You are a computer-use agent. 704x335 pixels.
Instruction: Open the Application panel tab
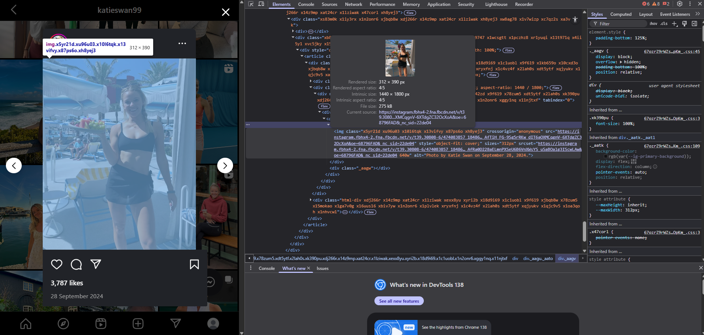click(x=439, y=4)
